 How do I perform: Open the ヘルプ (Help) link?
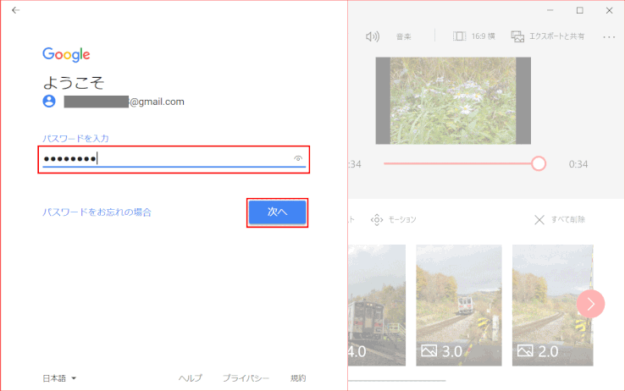pos(191,378)
